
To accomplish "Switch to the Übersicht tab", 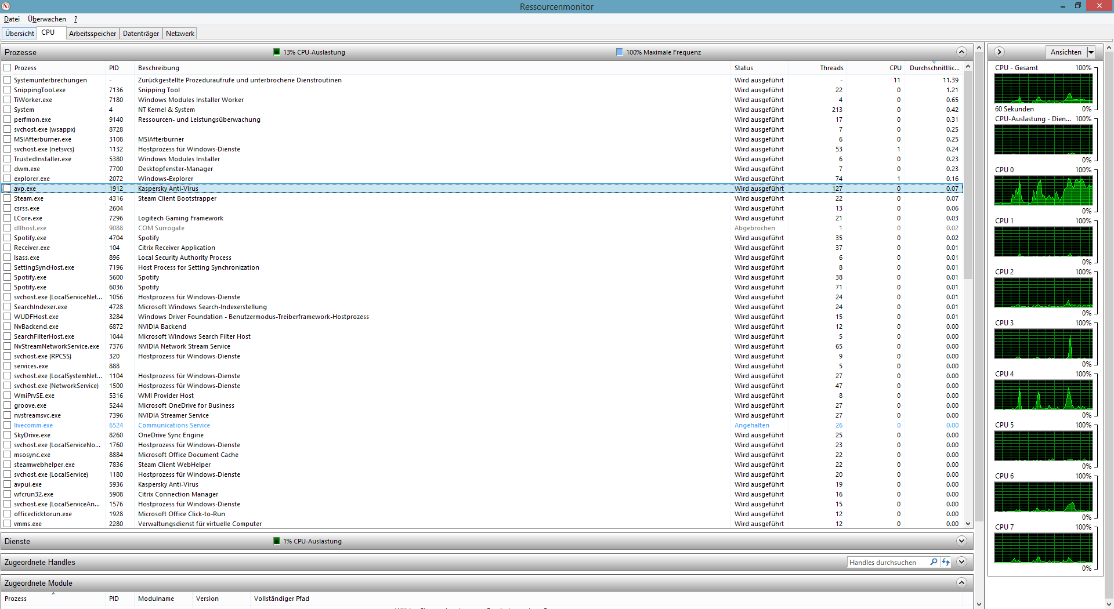I will click(x=20, y=34).
